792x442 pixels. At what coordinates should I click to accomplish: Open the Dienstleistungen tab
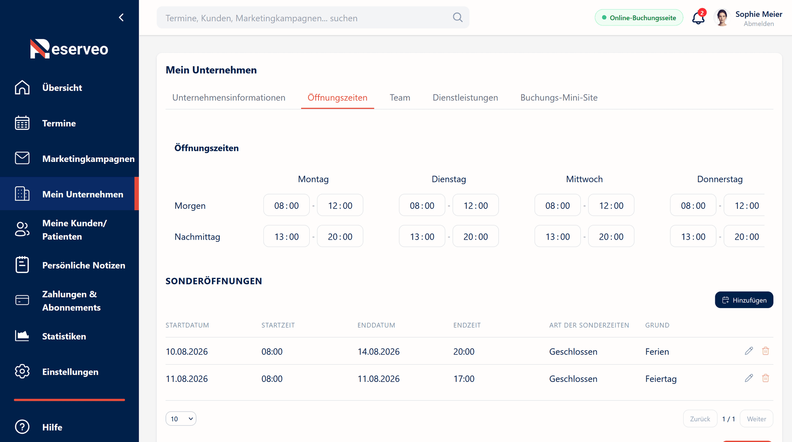[x=465, y=98]
